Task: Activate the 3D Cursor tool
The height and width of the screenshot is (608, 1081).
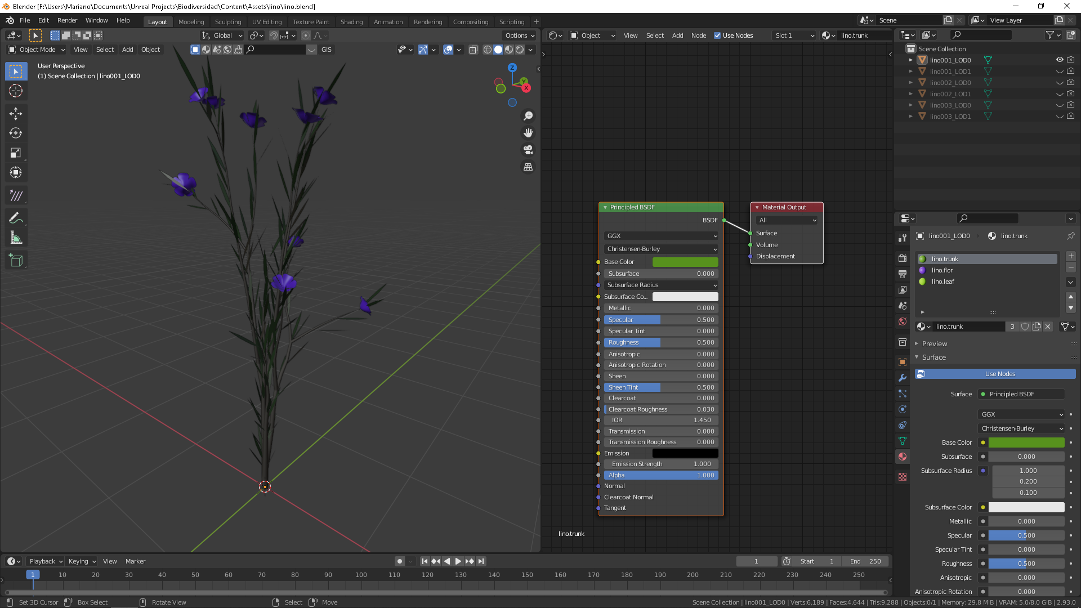Action: pos(16,91)
